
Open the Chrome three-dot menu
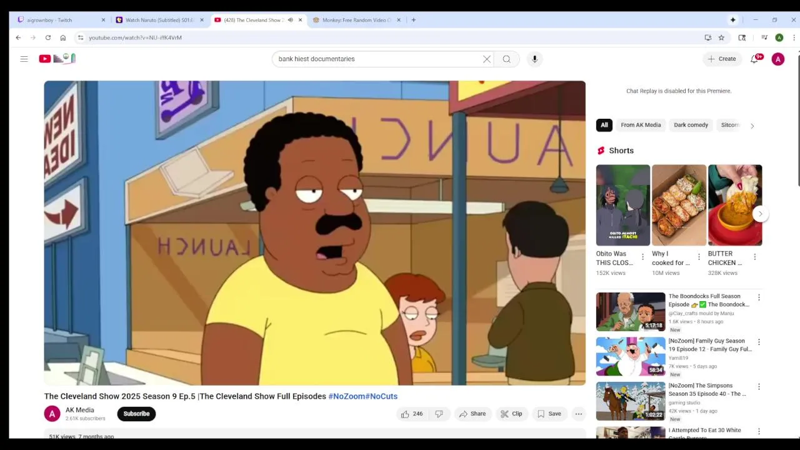794,37
